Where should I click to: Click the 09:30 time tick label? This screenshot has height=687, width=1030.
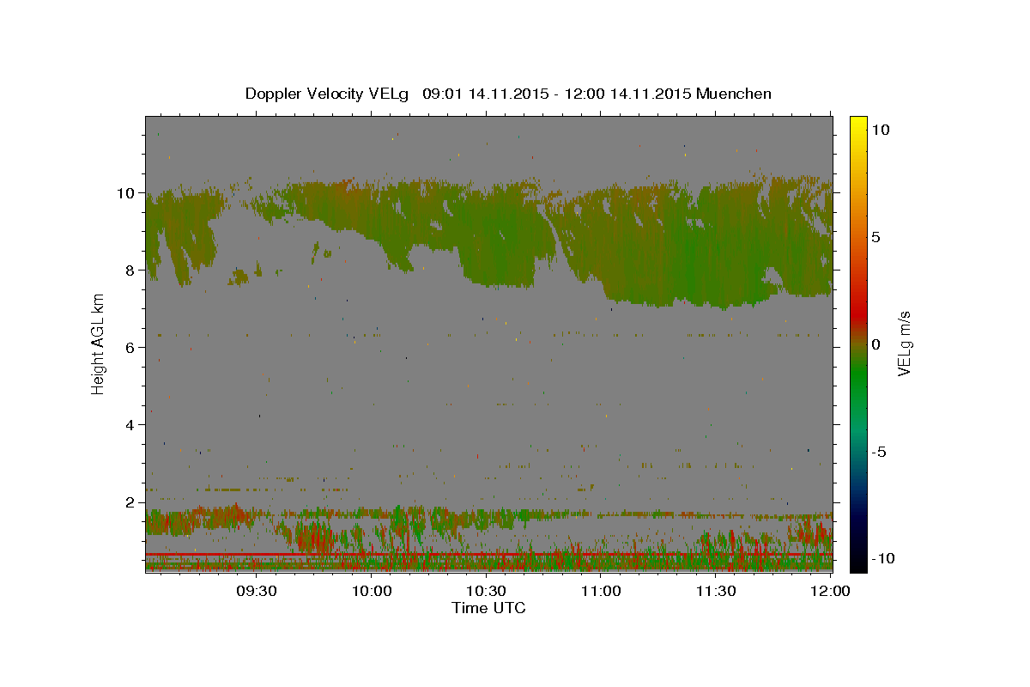(x=256, y=591)
